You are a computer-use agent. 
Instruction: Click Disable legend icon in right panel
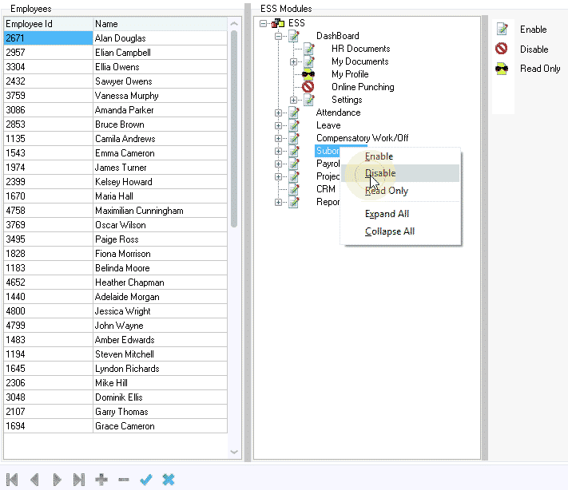point(502,49)
